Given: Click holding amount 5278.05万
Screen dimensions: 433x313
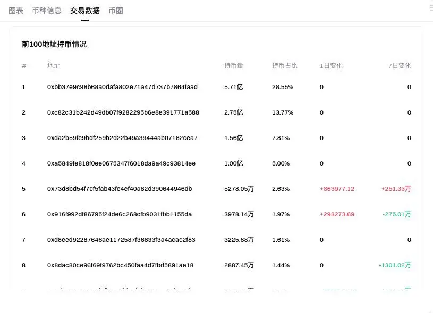Looking at the screenshot, I should click(x=239, y=189).
